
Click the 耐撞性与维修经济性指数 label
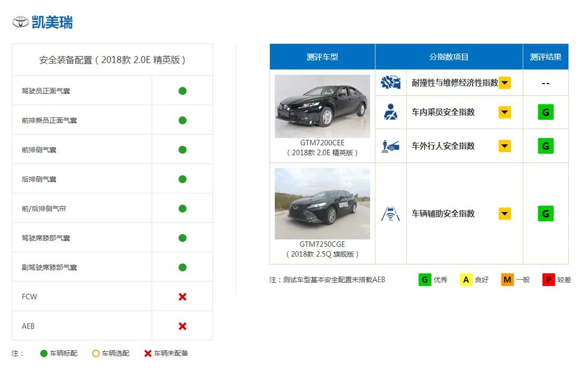click(455, 82)
